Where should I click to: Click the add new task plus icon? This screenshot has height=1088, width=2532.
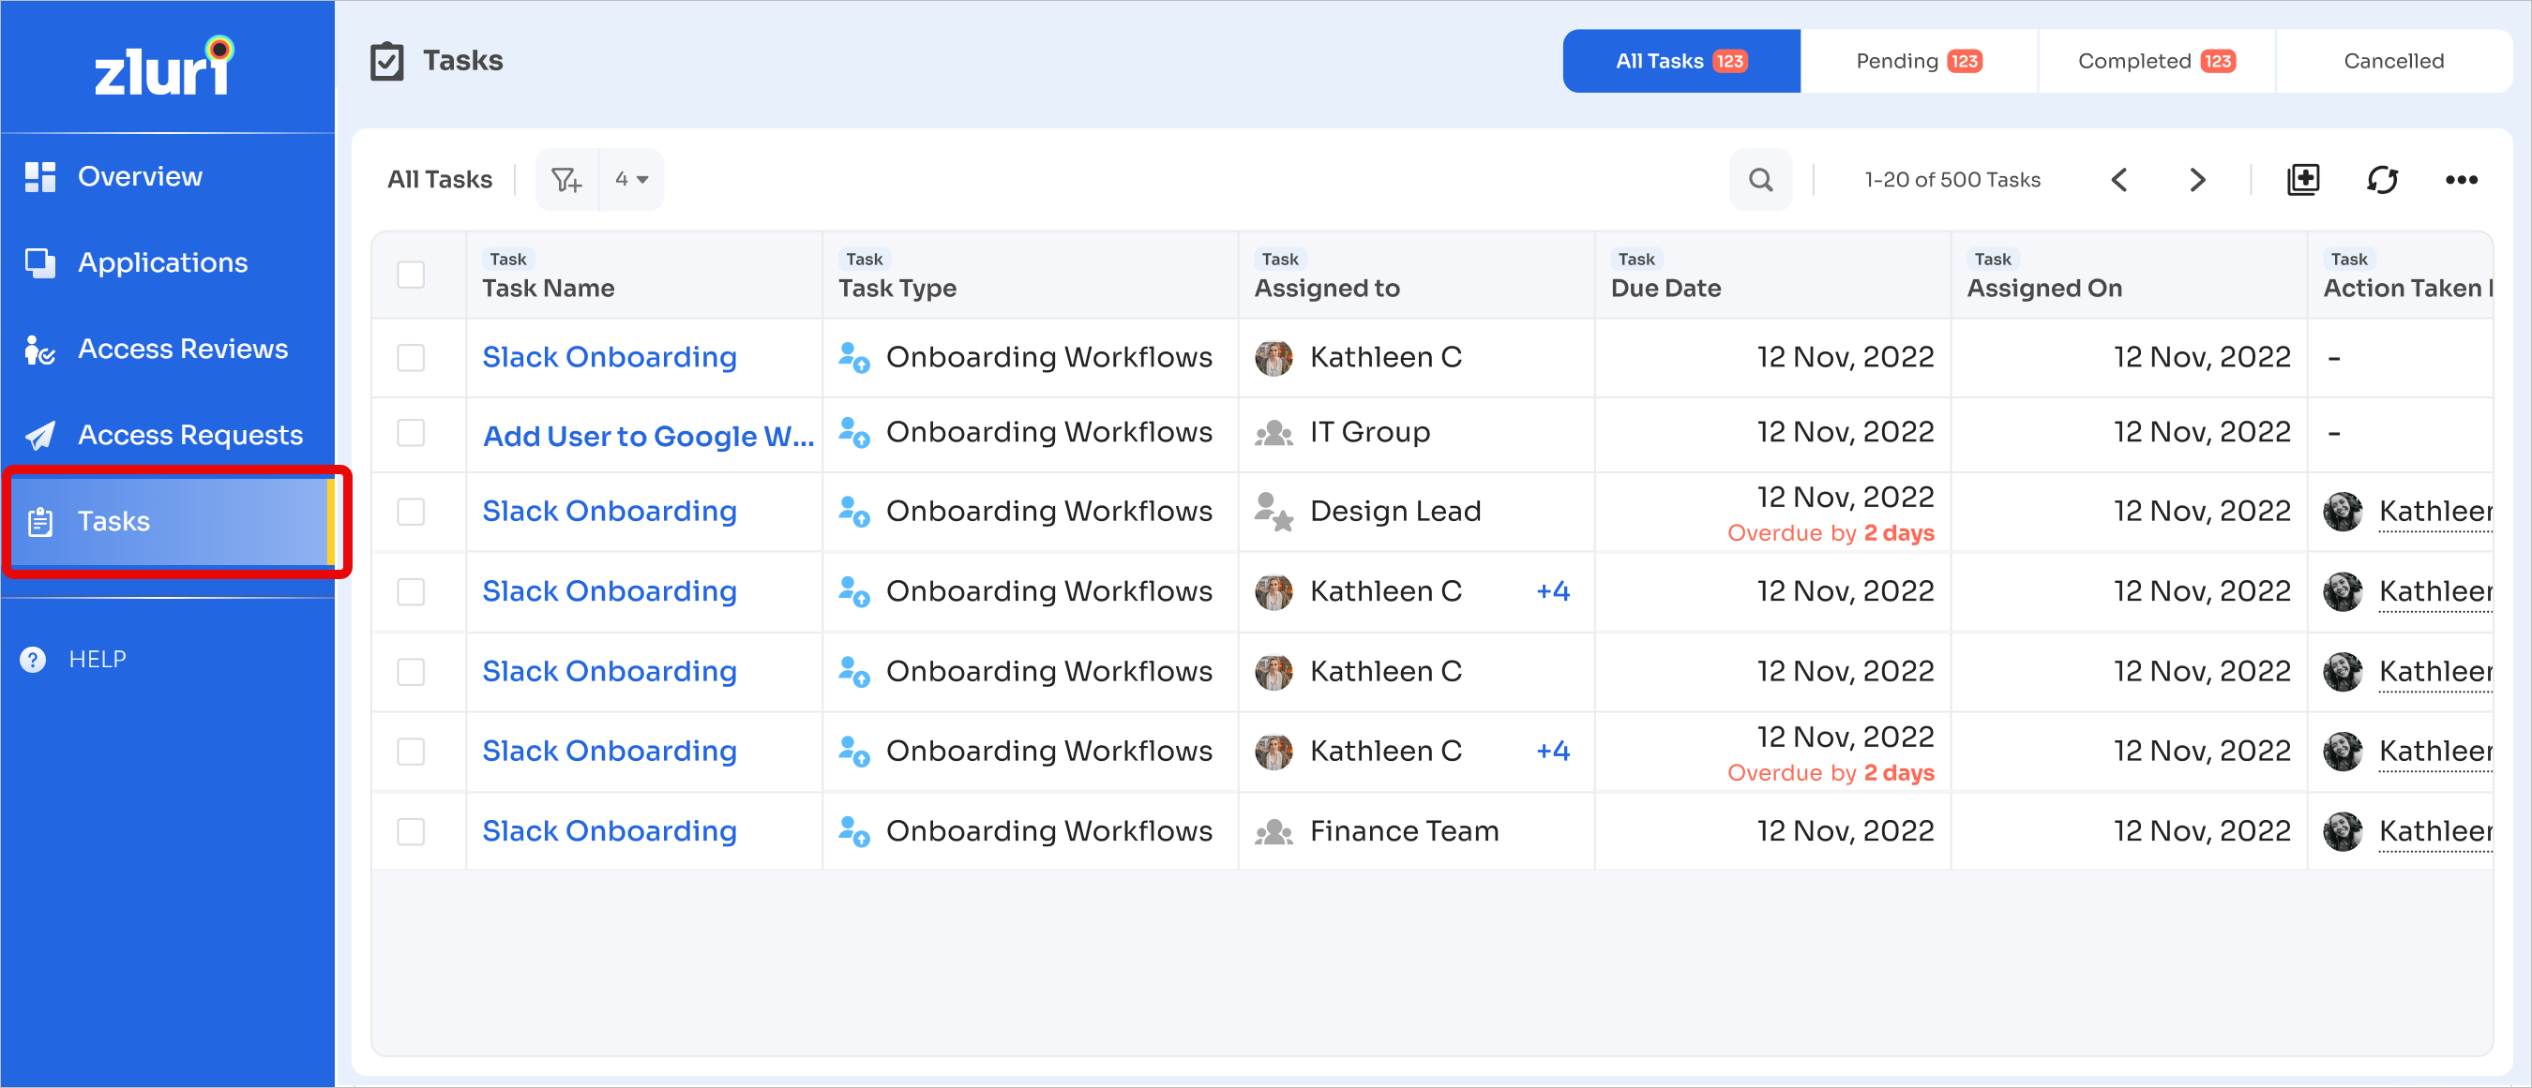(x=2302, y=180)
